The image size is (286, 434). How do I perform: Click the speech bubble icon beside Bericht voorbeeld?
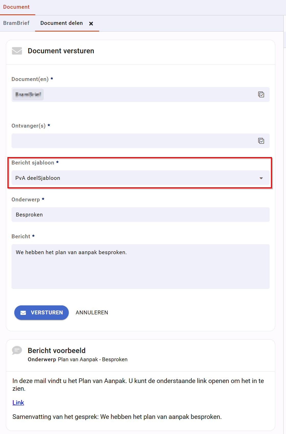click(x=17, y=350)
